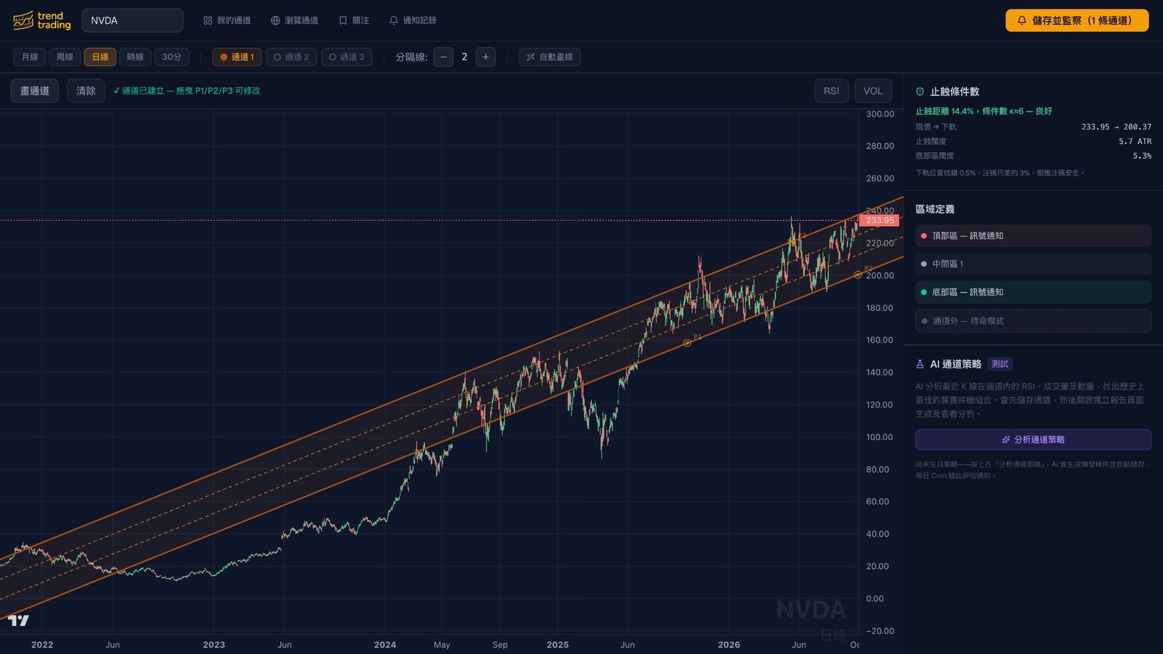Increase 分隔線 count with plus button
This screenshot has height=654, width=1163.
[486, 57]
